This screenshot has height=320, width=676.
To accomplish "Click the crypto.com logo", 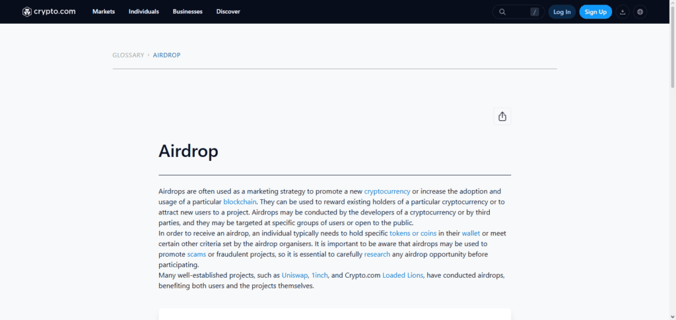I will pyautogui.click(x=49, y=12).
